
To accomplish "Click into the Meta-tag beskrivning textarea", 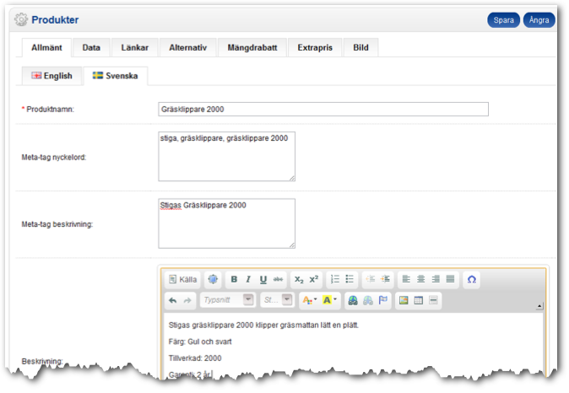I will (x=226, y=223).
